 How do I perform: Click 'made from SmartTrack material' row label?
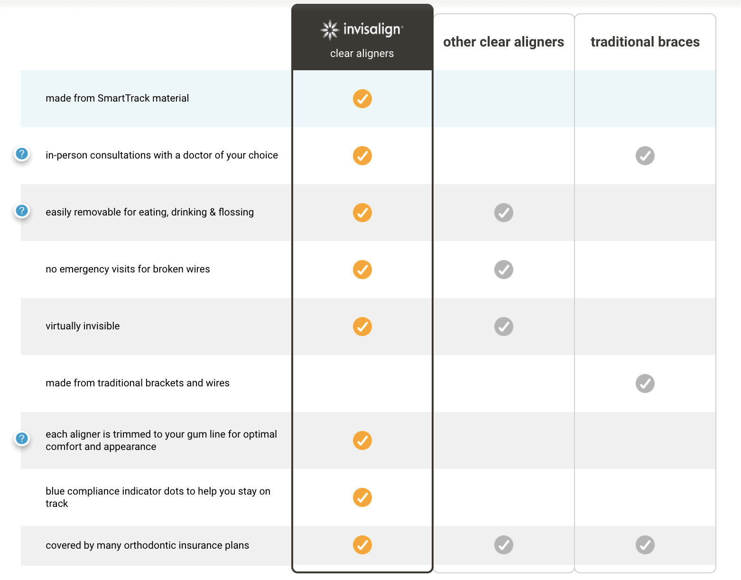117,98
